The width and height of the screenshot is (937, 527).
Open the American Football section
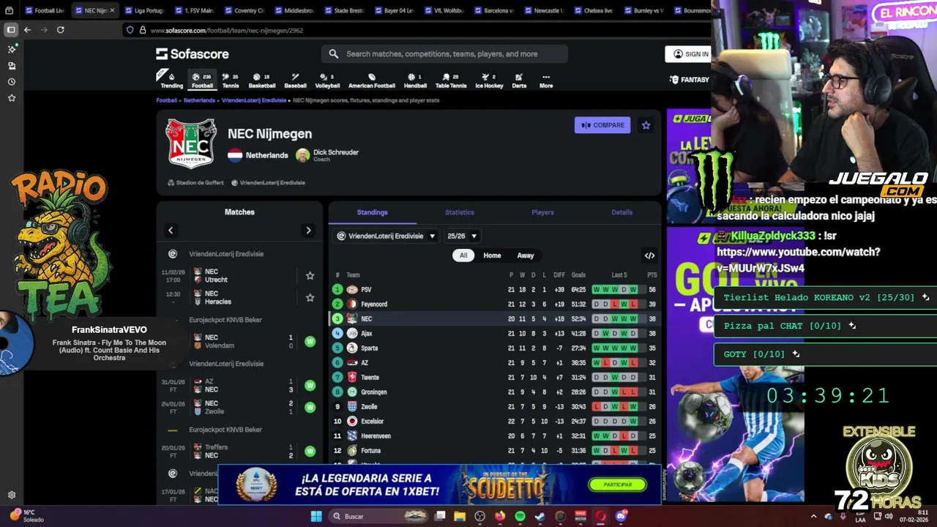pos(371,81)
